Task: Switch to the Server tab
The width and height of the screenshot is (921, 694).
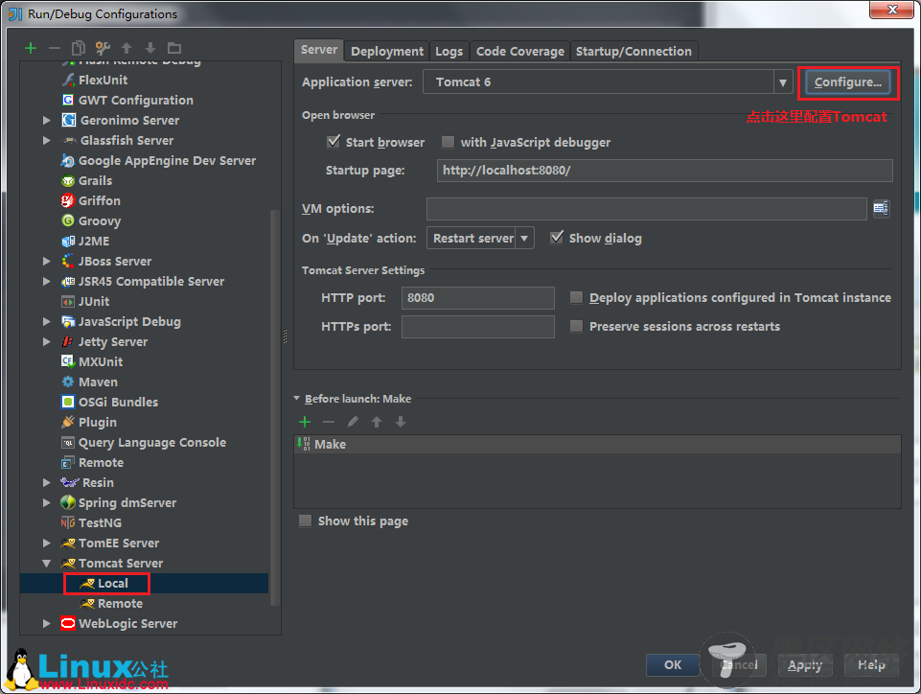Action: tap(319, 50)
